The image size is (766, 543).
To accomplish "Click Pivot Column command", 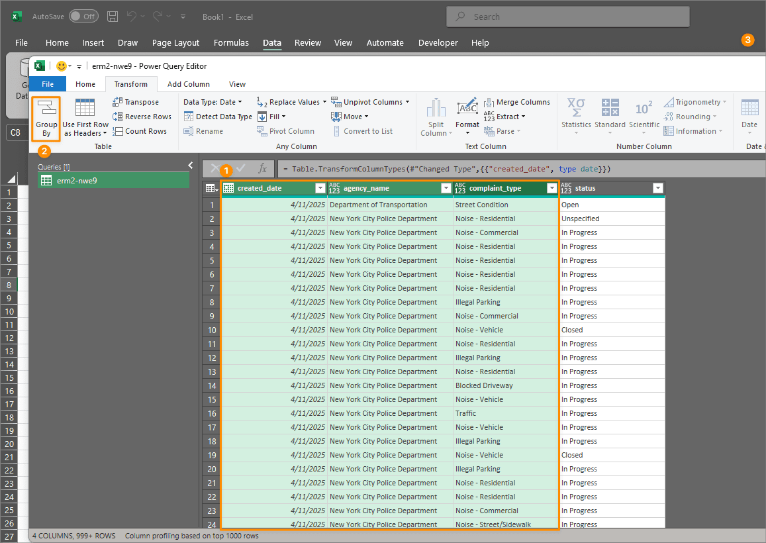I will [286, 131].
